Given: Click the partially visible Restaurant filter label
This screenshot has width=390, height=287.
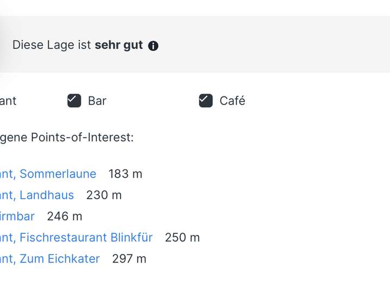Looking at the screenshot, I should [x=8, y=101].
